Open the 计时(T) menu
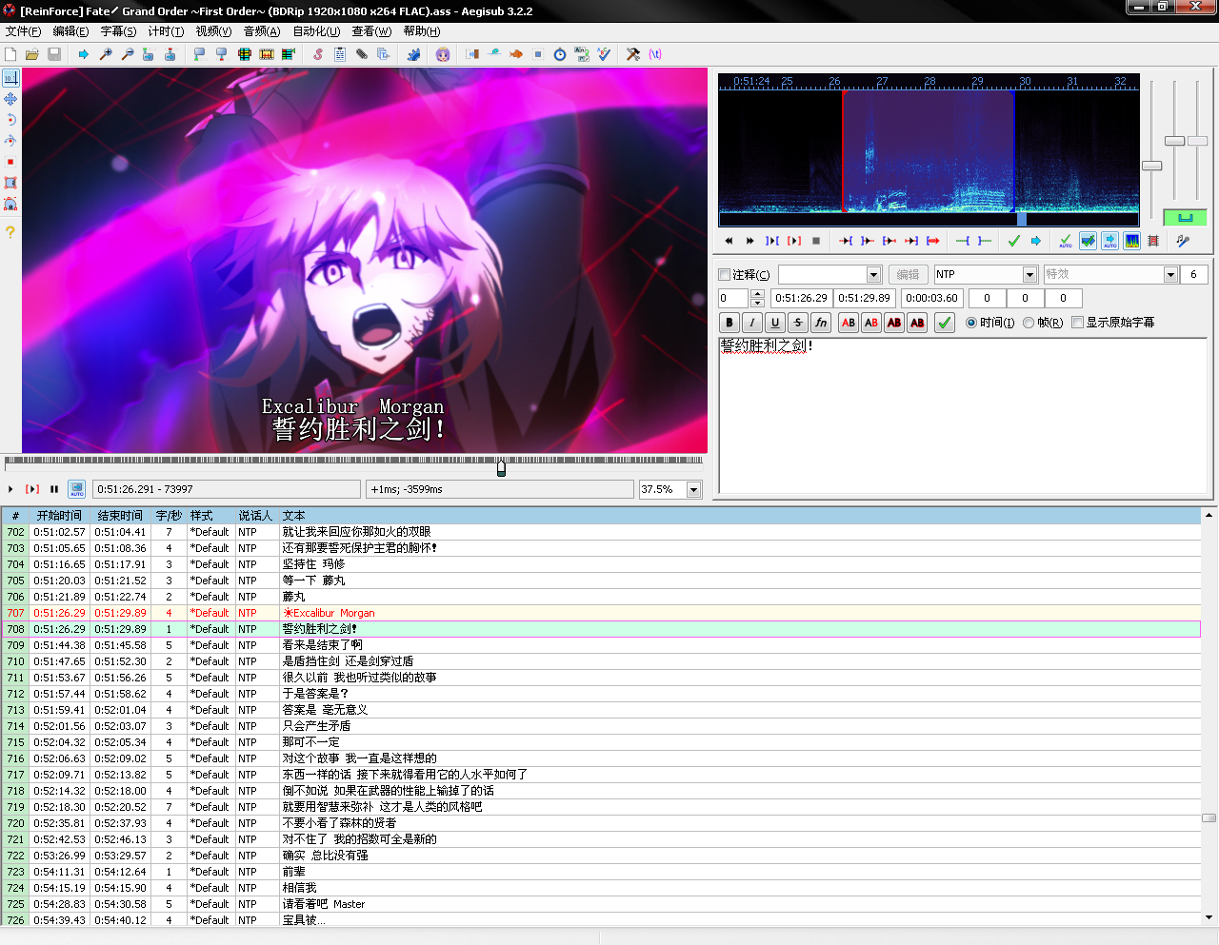Viewport: 1219px width, 945px height. tap(166, 31)
